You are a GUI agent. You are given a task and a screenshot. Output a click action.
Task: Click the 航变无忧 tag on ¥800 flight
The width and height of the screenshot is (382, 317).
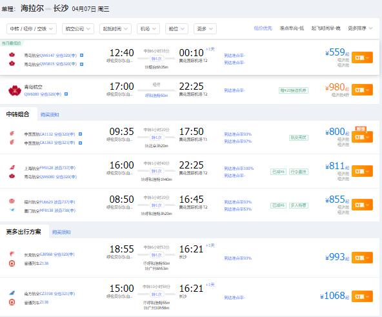click(x=299, y=138)
